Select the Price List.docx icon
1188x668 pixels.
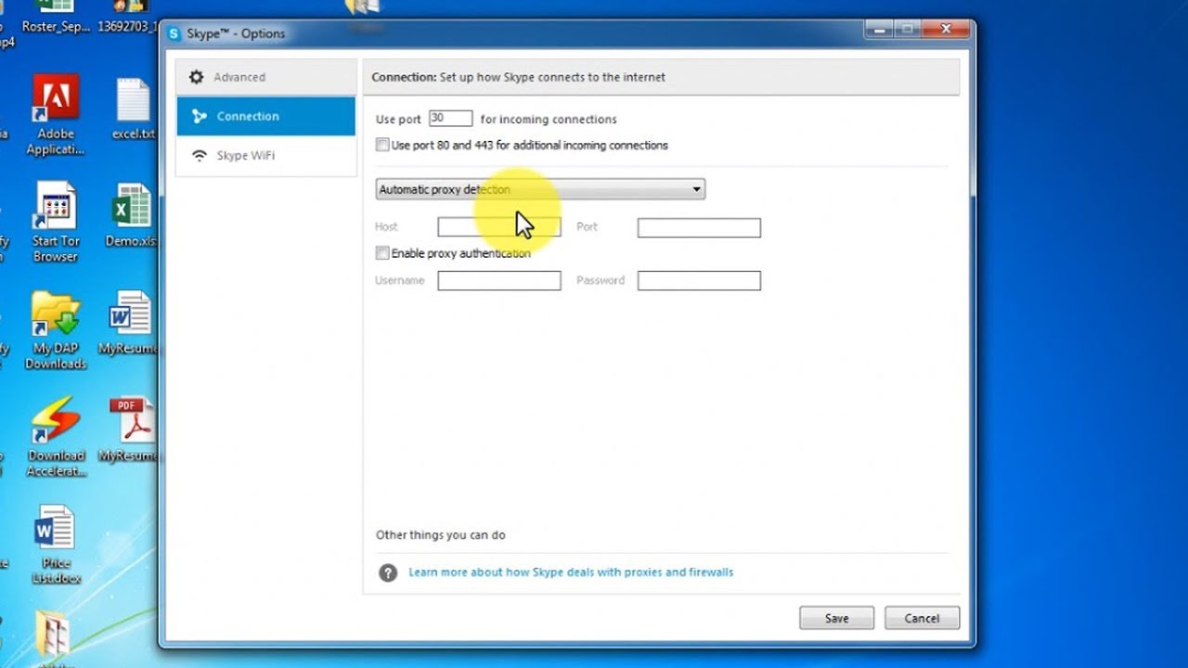56,545
